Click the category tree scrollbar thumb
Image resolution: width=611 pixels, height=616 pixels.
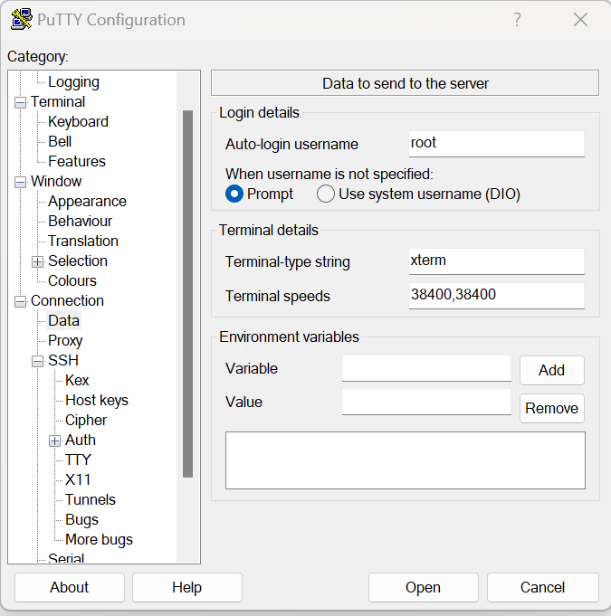(188, 294)
